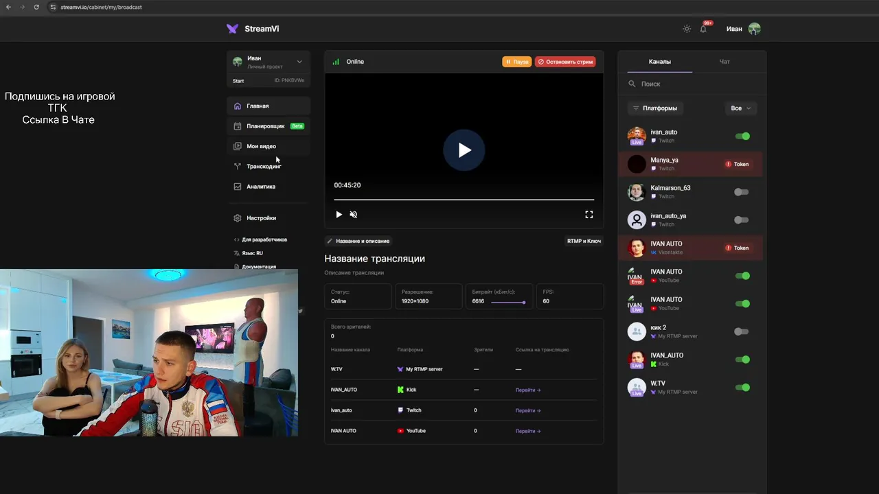Click the orange Пауза button
Screen dimensions: 879x494
coord(517,62)
